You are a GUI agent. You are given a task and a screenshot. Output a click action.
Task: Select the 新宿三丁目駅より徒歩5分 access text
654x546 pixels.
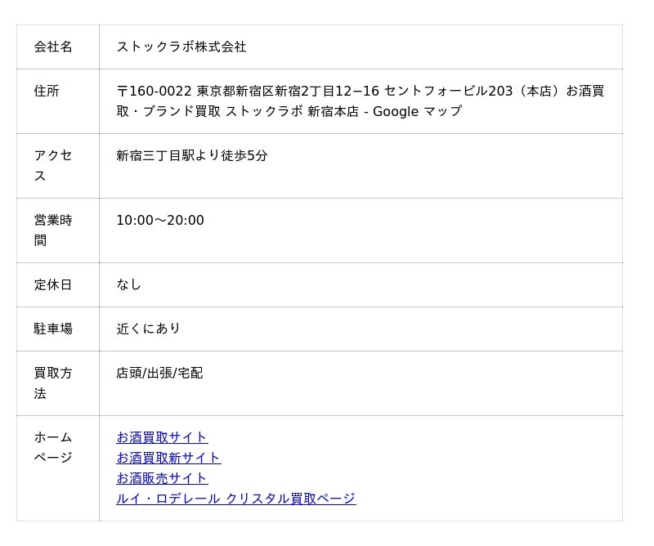coord(192,155)
